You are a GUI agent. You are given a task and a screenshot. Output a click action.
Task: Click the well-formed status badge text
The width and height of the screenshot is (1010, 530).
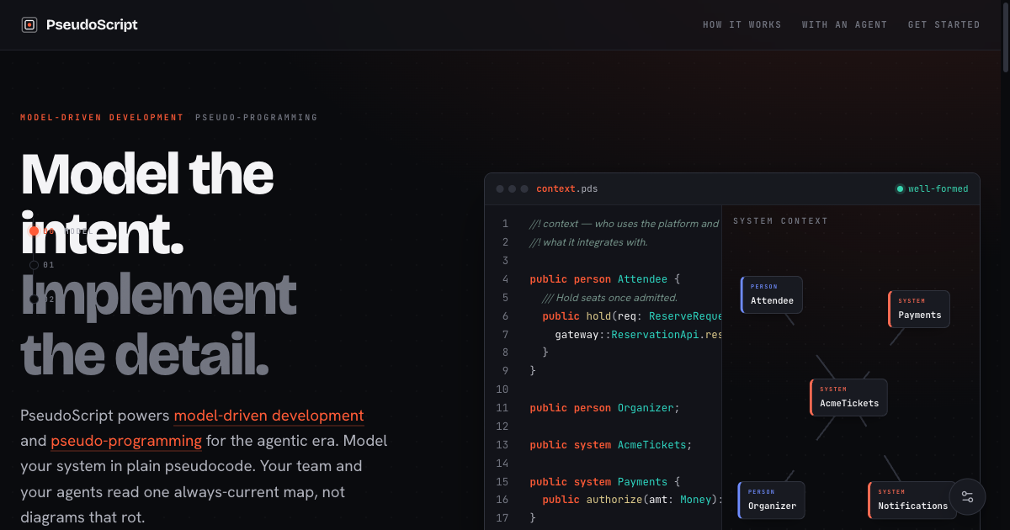[x=938, y=189]
